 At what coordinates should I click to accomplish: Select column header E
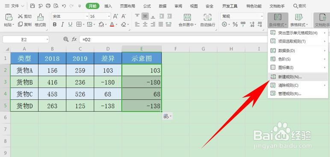pyautogui.click(x=141, y=49)
